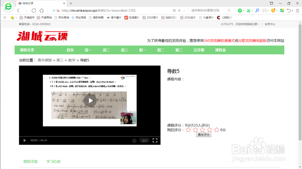Viewport: 302px width, 169px height.
Task: Click the lightning speed mode icon
Action: coord(179,11)
